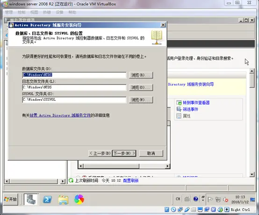Focus the SYSVOL 文件夹 path field

click(74, 100)
